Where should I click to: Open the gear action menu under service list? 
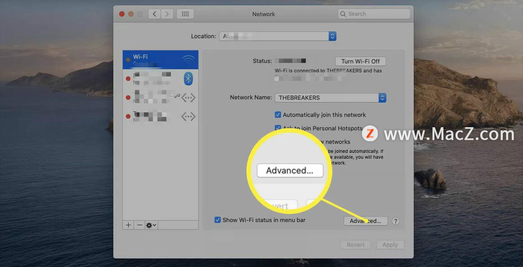tap(151, 225)
